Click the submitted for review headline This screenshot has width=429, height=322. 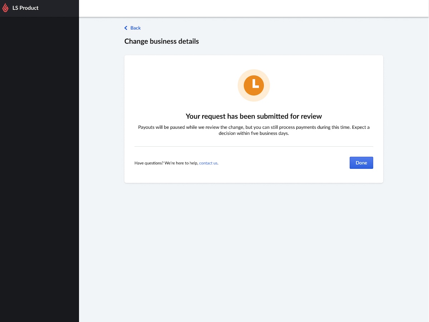tap(254, 116)
